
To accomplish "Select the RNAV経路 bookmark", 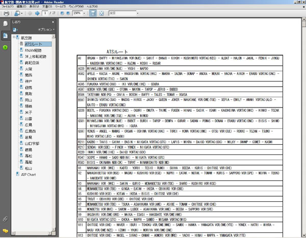I will [33, 50].
